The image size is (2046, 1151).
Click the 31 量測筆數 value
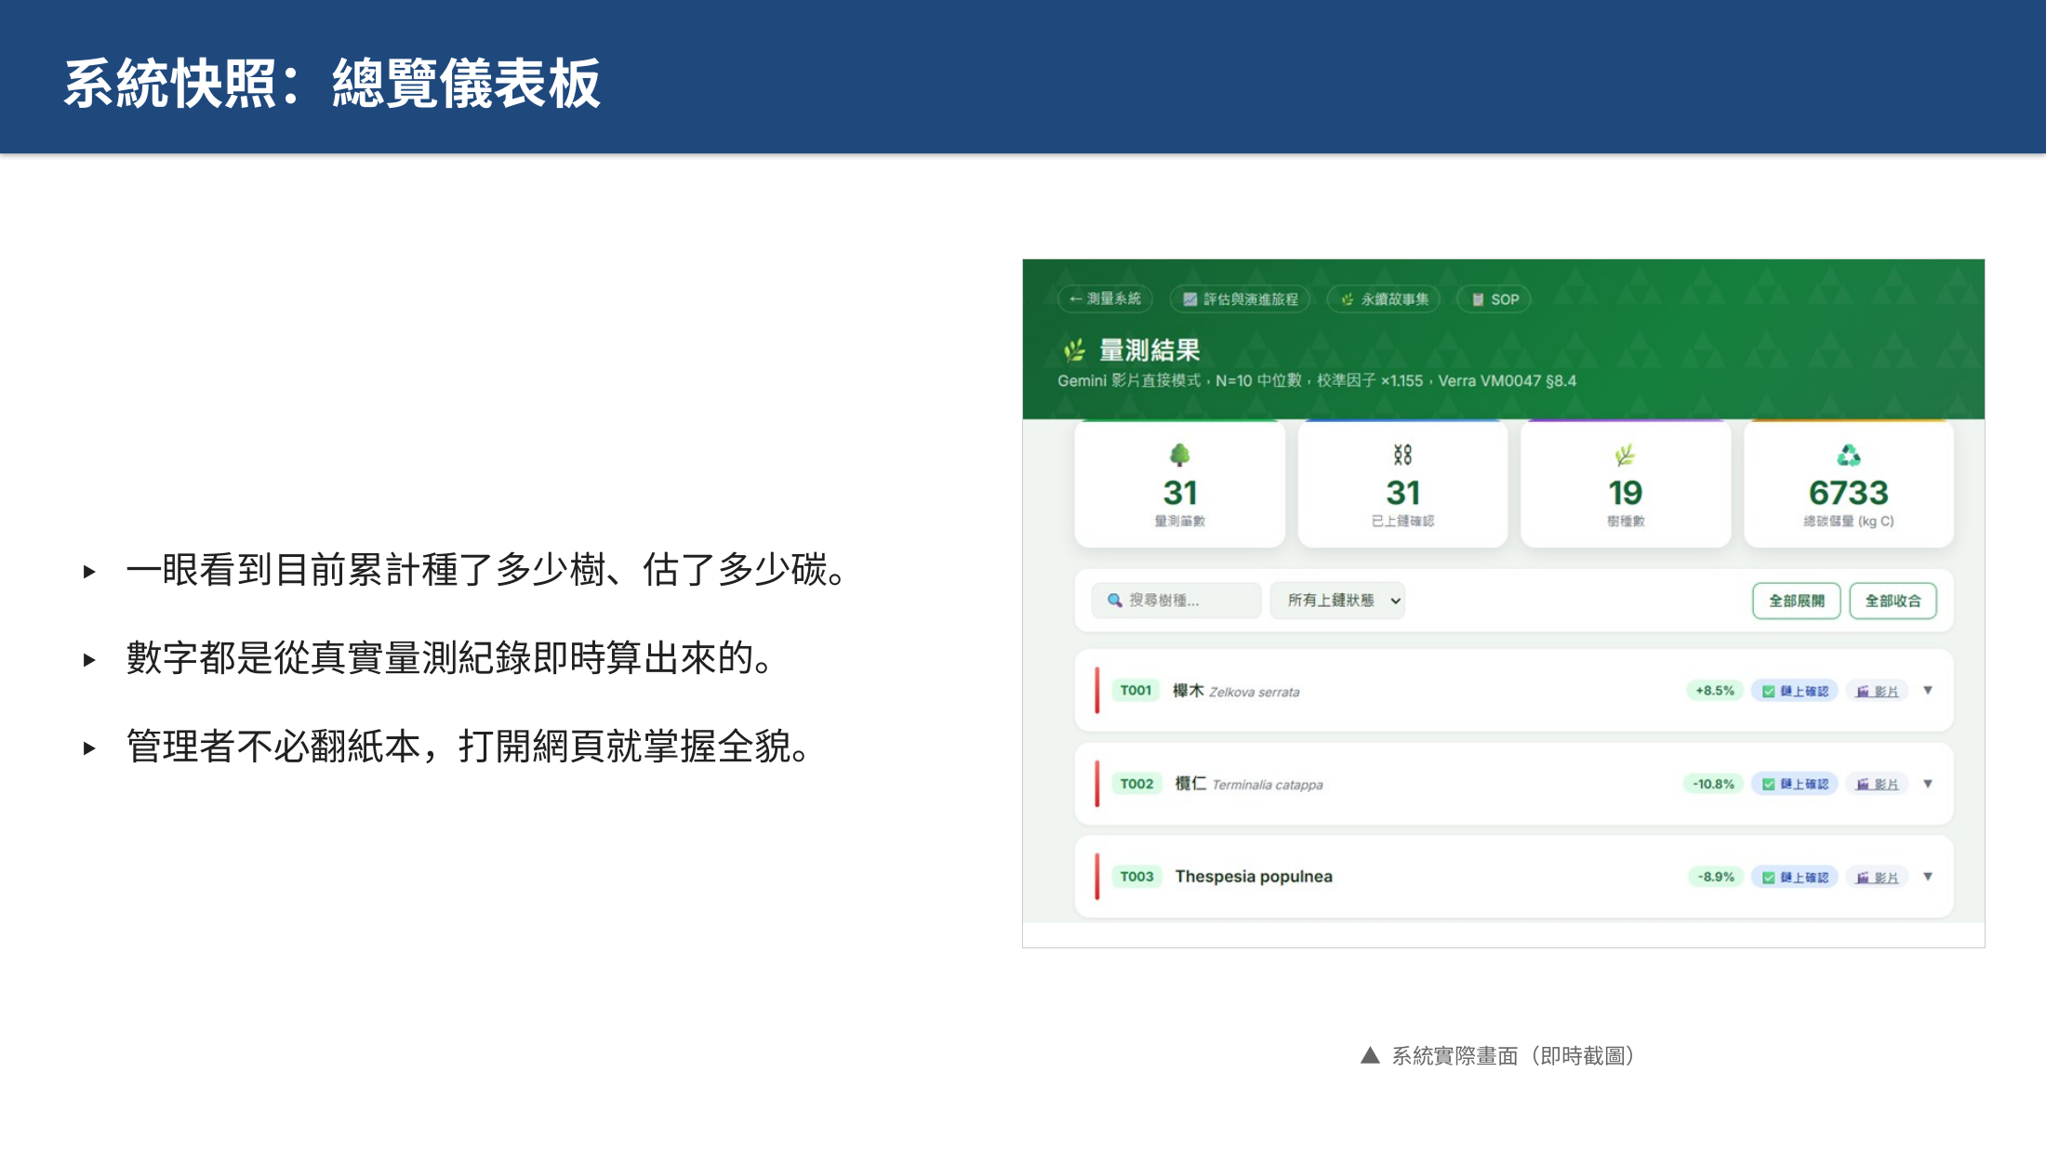tap(1179, 493)
